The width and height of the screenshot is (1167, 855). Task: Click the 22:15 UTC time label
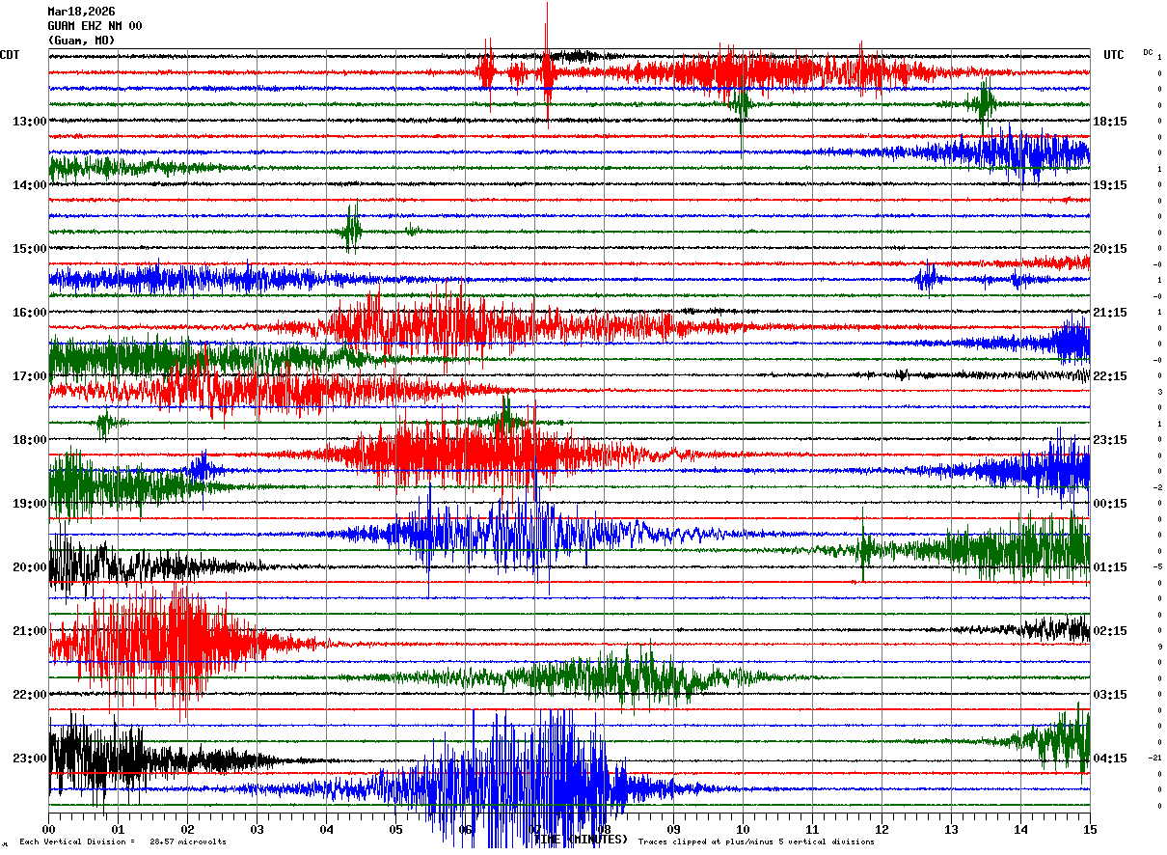point(1110,376)
